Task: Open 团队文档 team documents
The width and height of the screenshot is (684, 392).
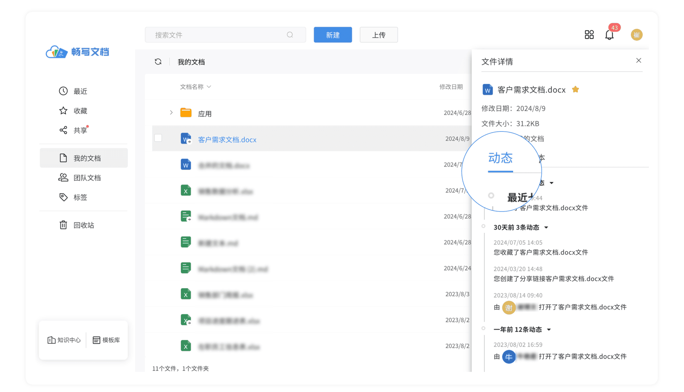Action: [80, 177]
